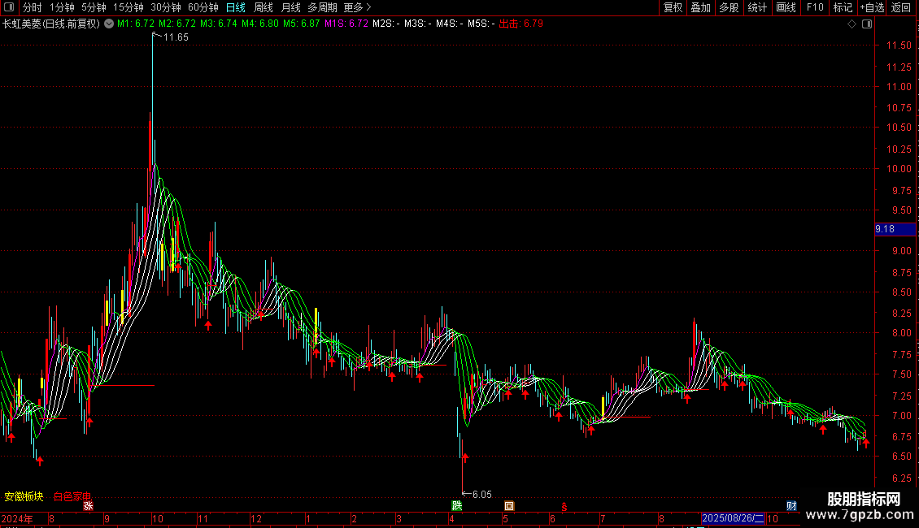Open the 复权 adjustment menu
The height and width of the screenshot is (528, 919).
click(x=673, y=7)
